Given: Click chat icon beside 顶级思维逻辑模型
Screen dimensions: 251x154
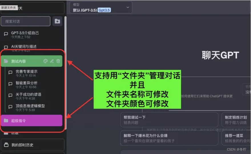Looking at the screenshot, I should click(10, 107).
